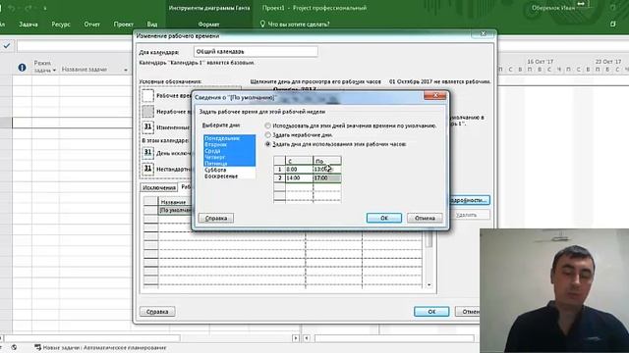Click the scroll down arrow of the work weeks table
Image resolution: width=629 pixels, height=353 pixels.
pos(429,284)
